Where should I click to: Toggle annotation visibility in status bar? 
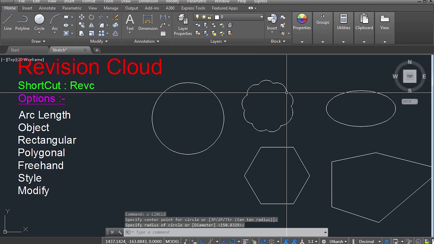(287, 241)
